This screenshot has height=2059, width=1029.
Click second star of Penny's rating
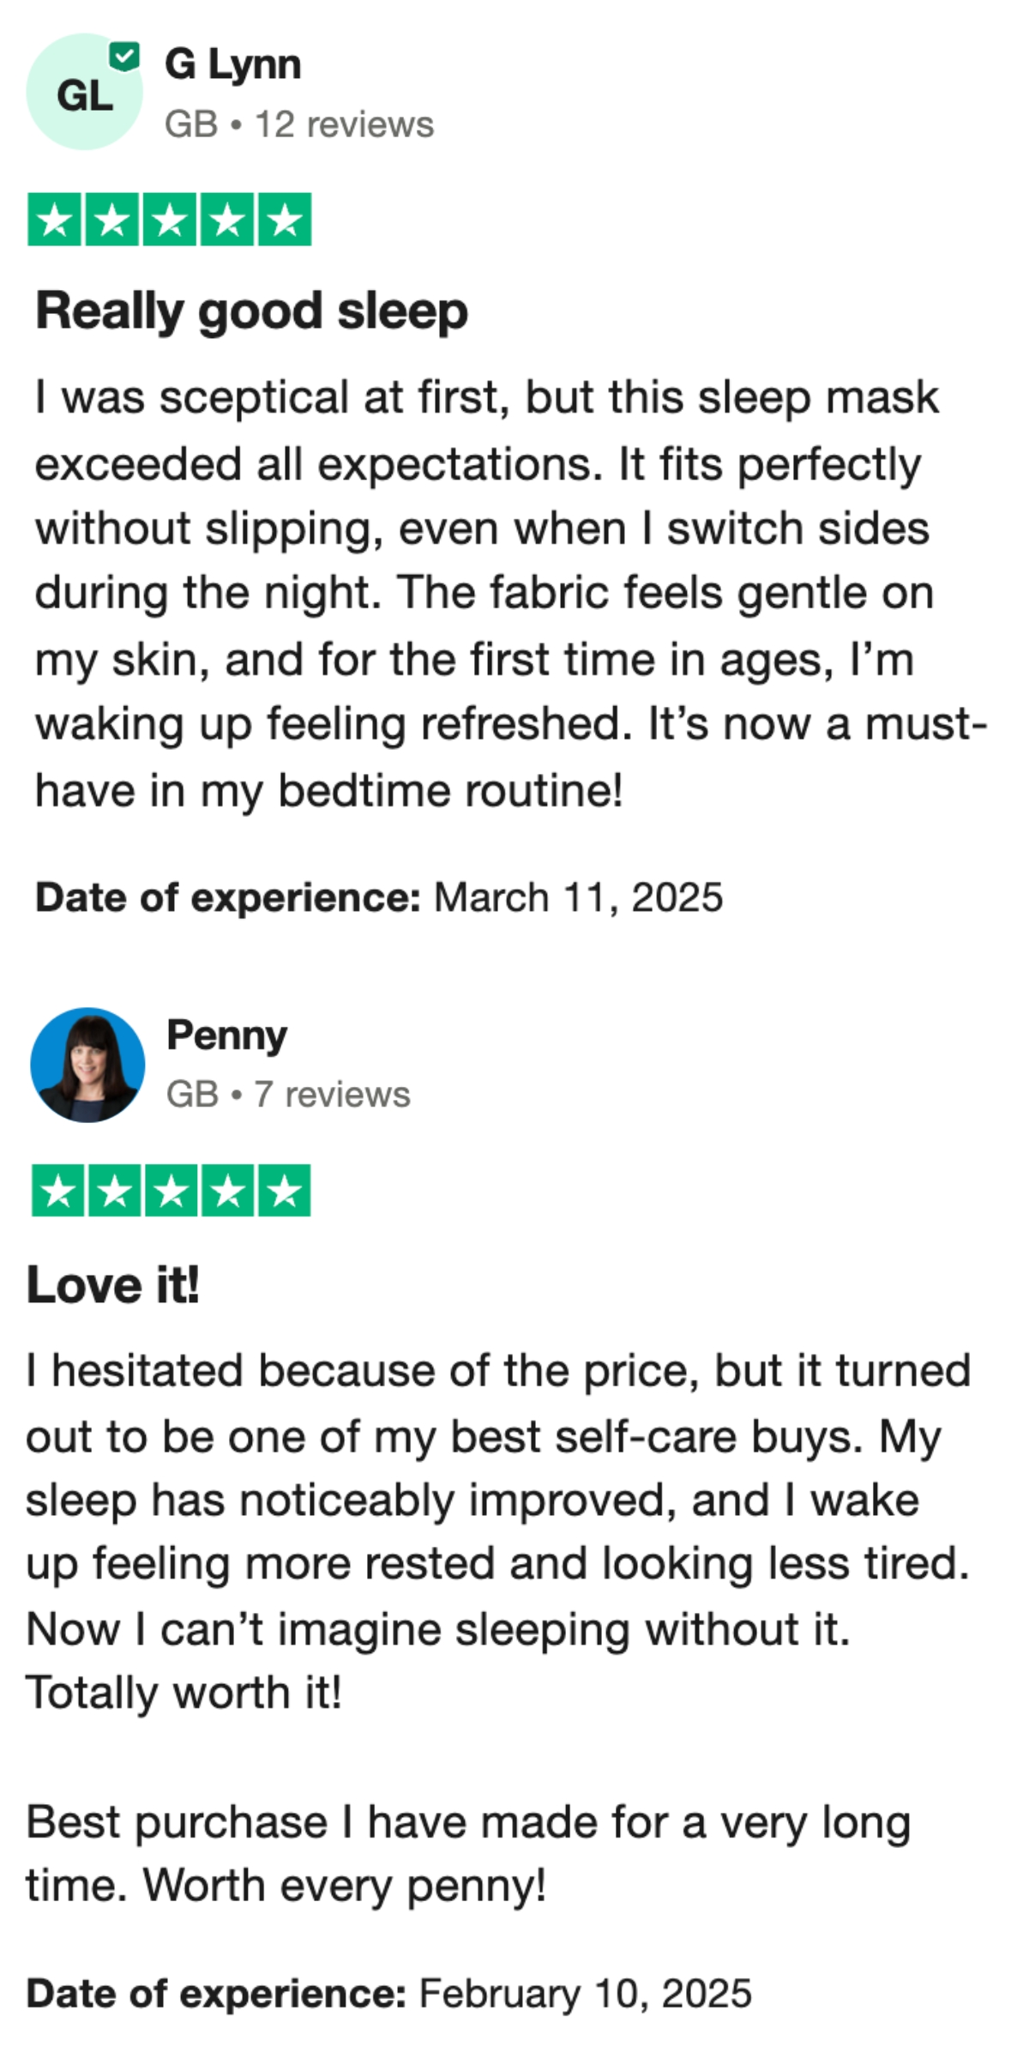(x=115, y=1191)
